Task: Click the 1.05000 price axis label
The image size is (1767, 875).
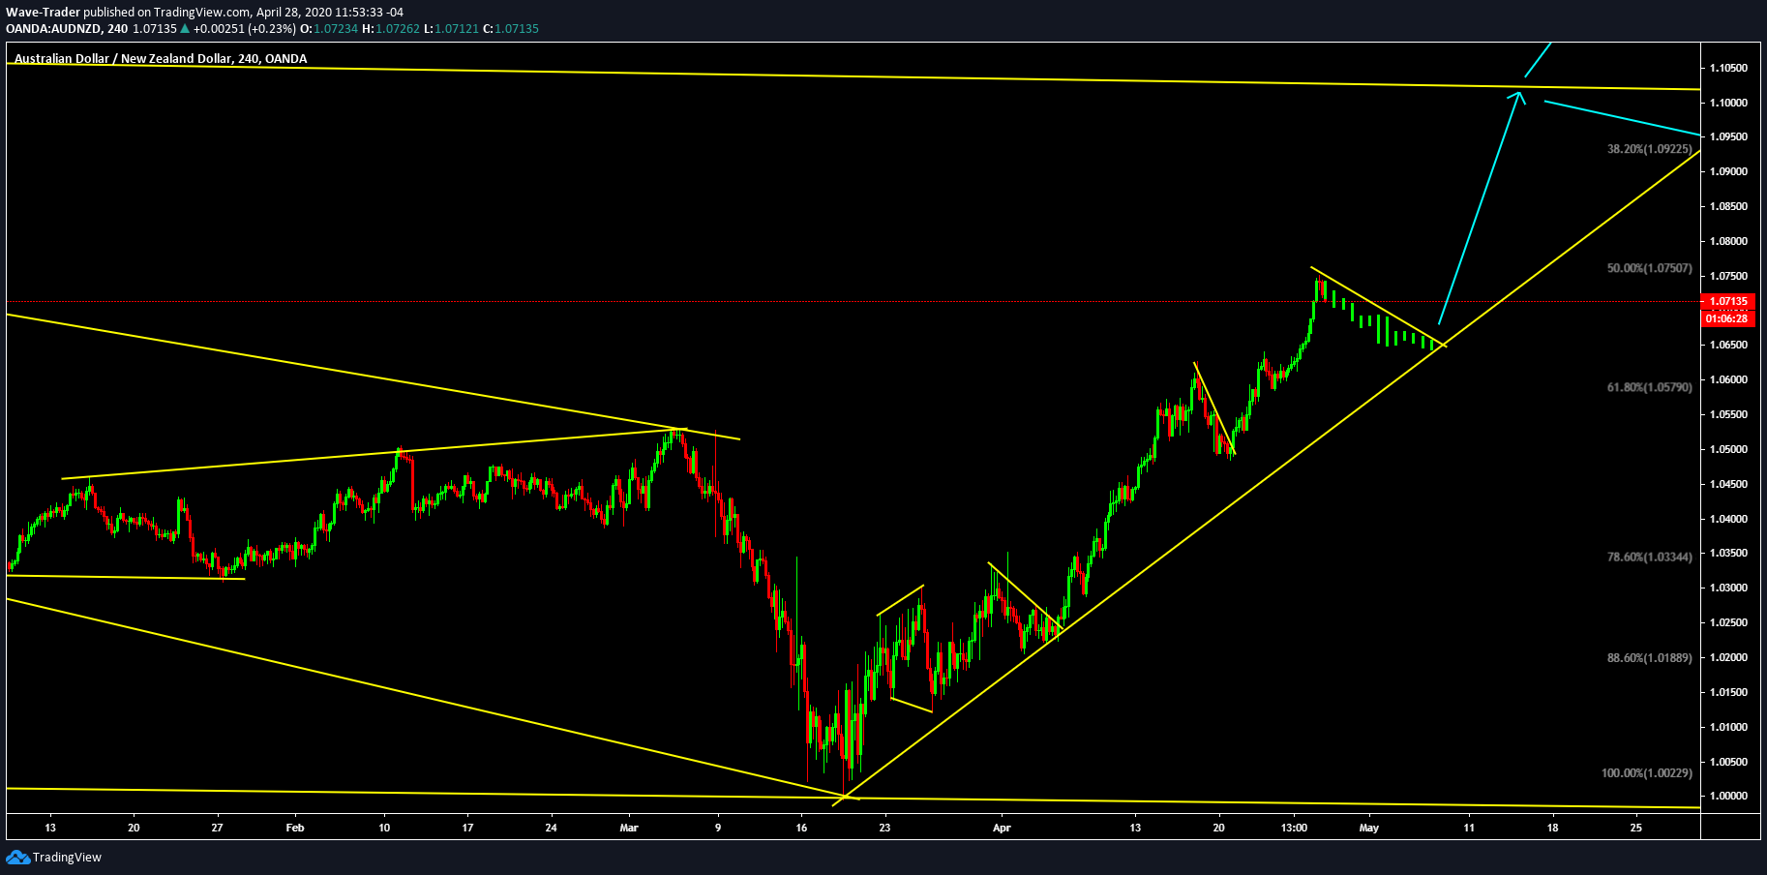Action: [x=1728, y=450]
